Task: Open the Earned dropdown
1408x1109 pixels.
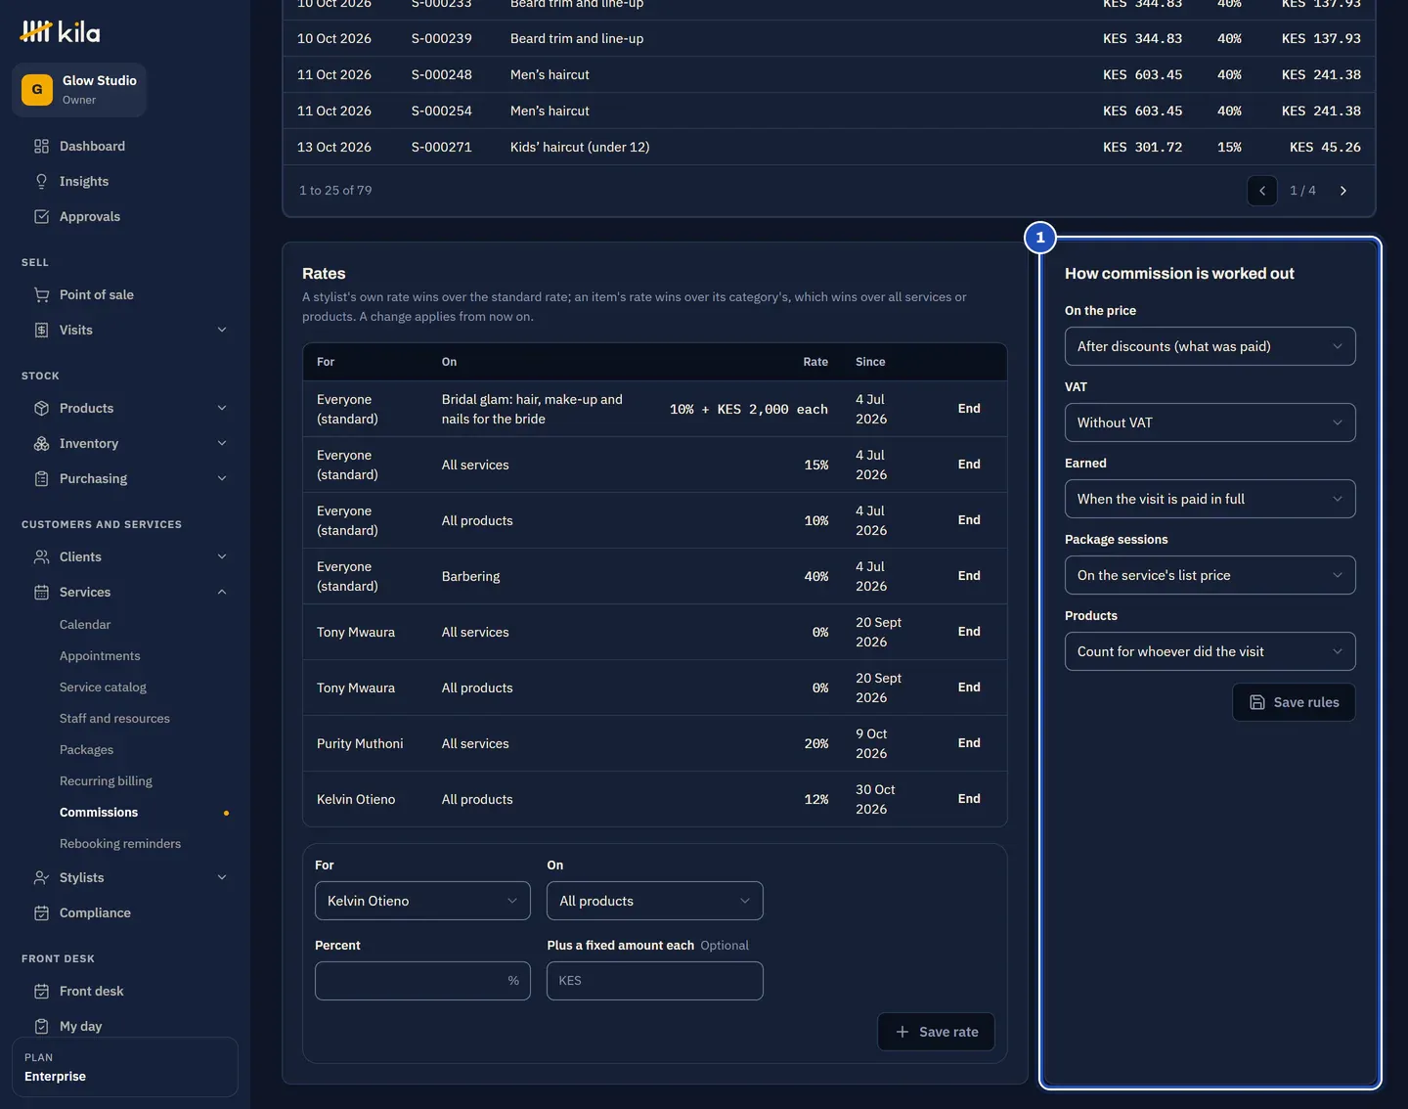Action: point(1210,499)
